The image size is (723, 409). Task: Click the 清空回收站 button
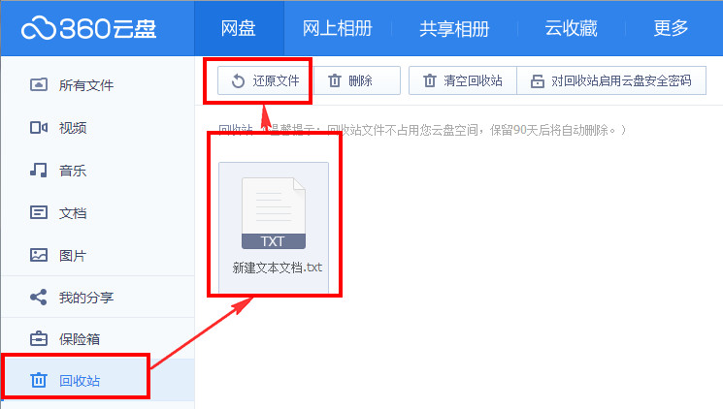[463, 80]
